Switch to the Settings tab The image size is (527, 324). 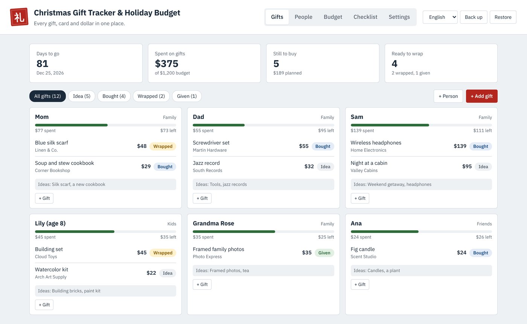[x=399, y=17]
